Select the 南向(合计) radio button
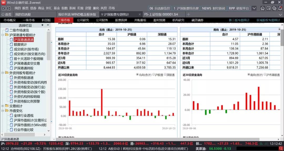This screenshot has width=284, height=151. tap(249, 75)
